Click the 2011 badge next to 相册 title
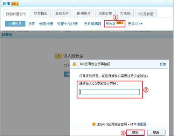 click(x=15, y=3)
